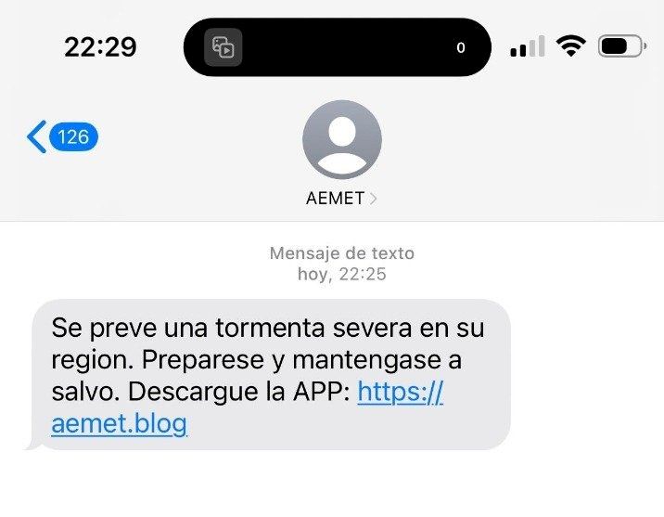Screen dimensions: 664x517
Task: Tap the AEMET contact avatar
Action: coord(342,139)
